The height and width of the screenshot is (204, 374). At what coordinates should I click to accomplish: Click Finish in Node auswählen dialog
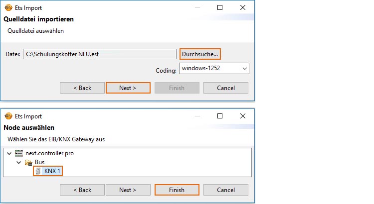(177, 190)
